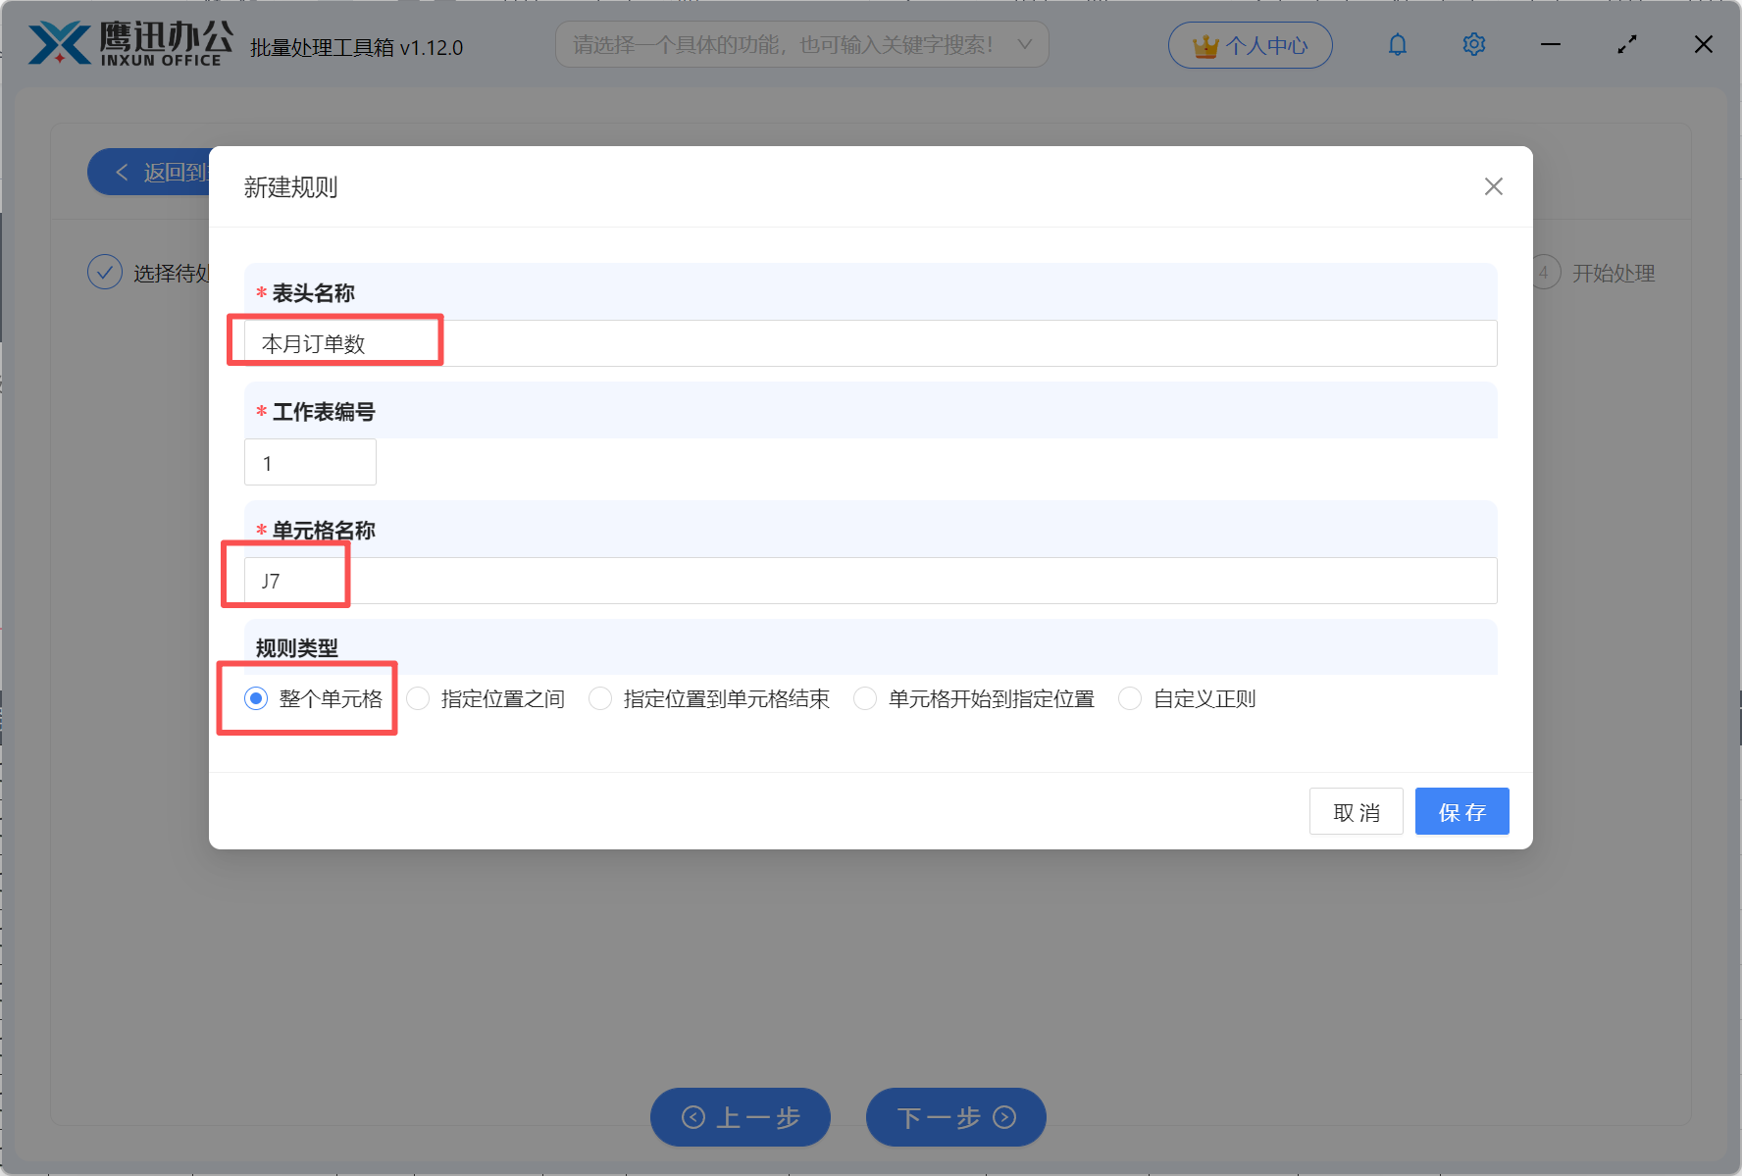Image resolution: width=1742 pixels, height=1176 pixels.
Task: Open the settings gear icon
Action: pyautogui.click(x=1473, y=44)
